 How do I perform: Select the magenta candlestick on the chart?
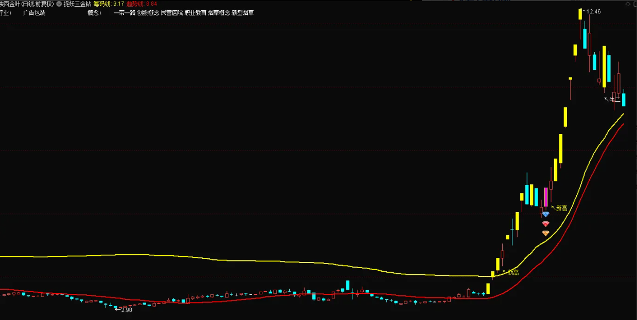point(545,198)
